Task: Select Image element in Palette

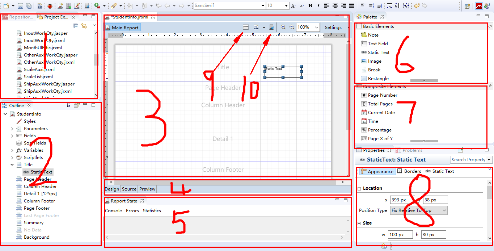Action: (371, 61)
